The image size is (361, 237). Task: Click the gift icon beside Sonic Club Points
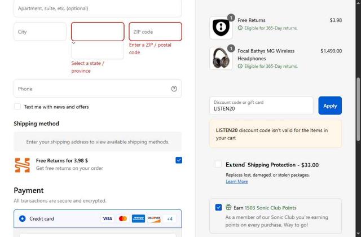click(x=228, y=207)
